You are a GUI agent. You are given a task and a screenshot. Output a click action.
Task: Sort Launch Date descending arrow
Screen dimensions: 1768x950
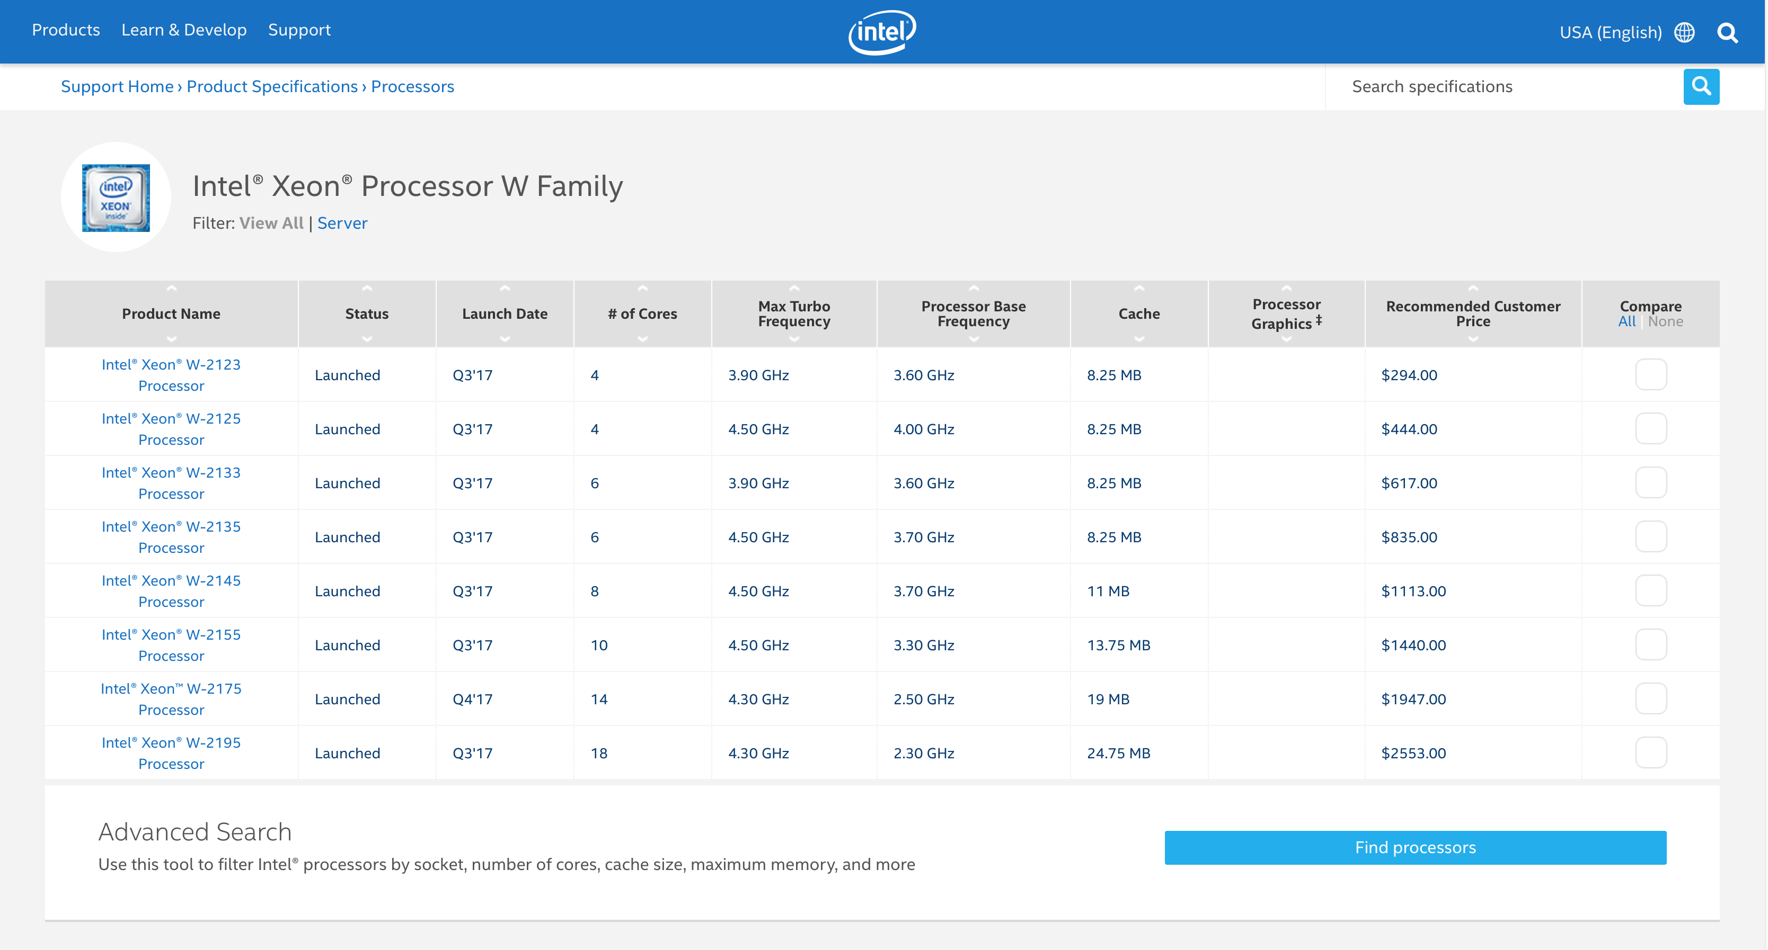(x=505, y=339)
